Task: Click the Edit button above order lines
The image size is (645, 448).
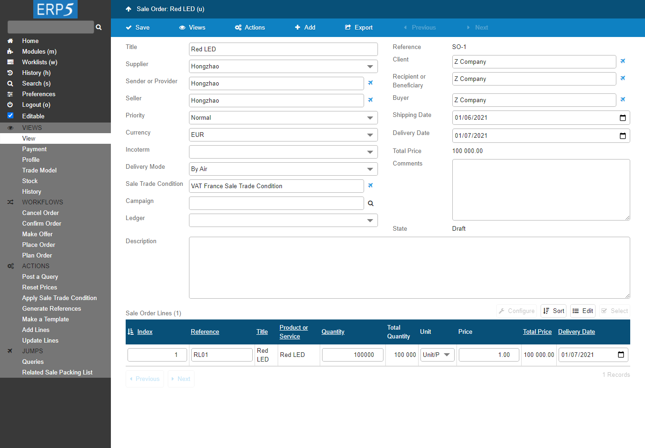Action: [583, 311]
